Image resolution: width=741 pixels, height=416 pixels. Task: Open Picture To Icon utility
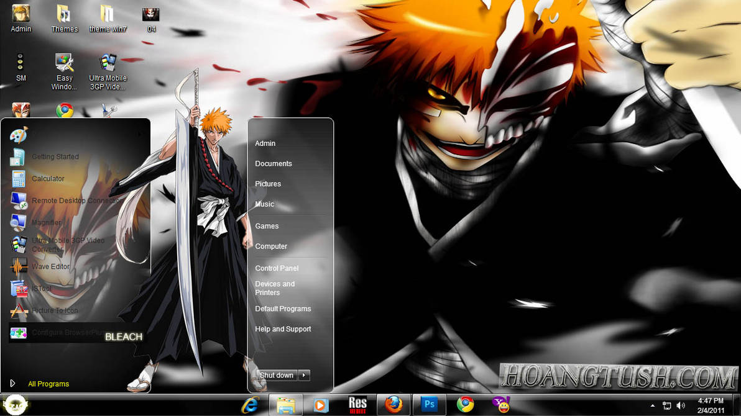pos(55,310)
